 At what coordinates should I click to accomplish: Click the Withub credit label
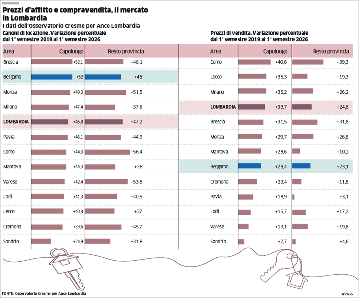coord(347,294)
